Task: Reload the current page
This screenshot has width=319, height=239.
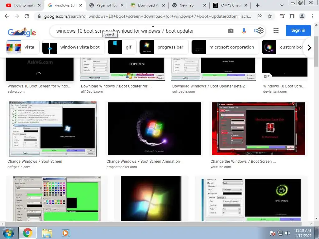Action: [x=27, y=16]
